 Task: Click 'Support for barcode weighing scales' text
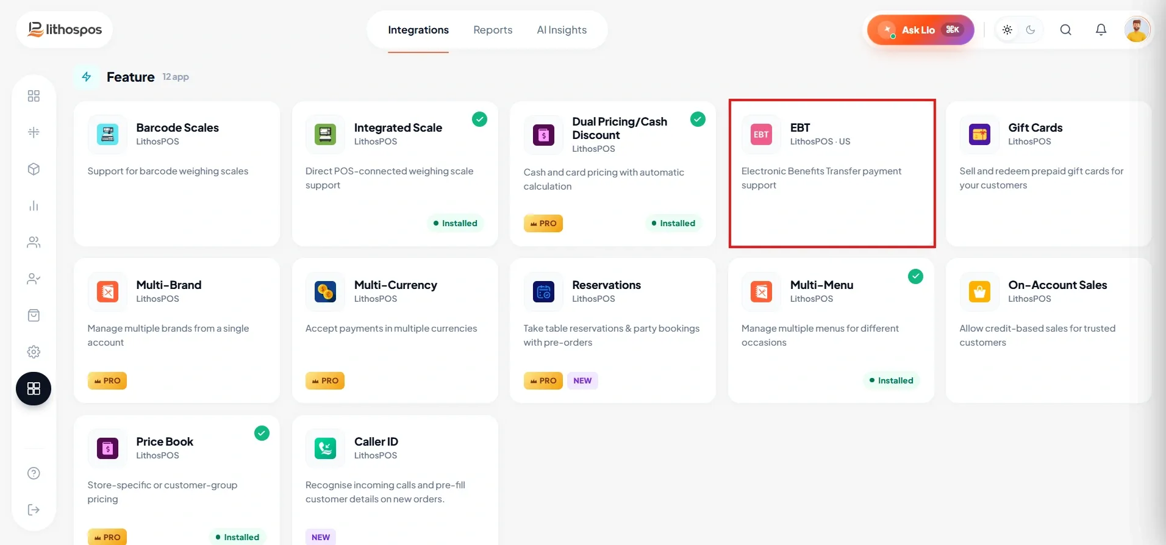point(168,171)
